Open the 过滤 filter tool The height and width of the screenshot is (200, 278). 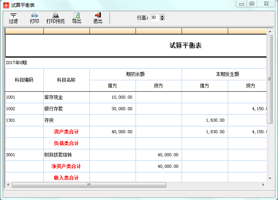point(13,18)
